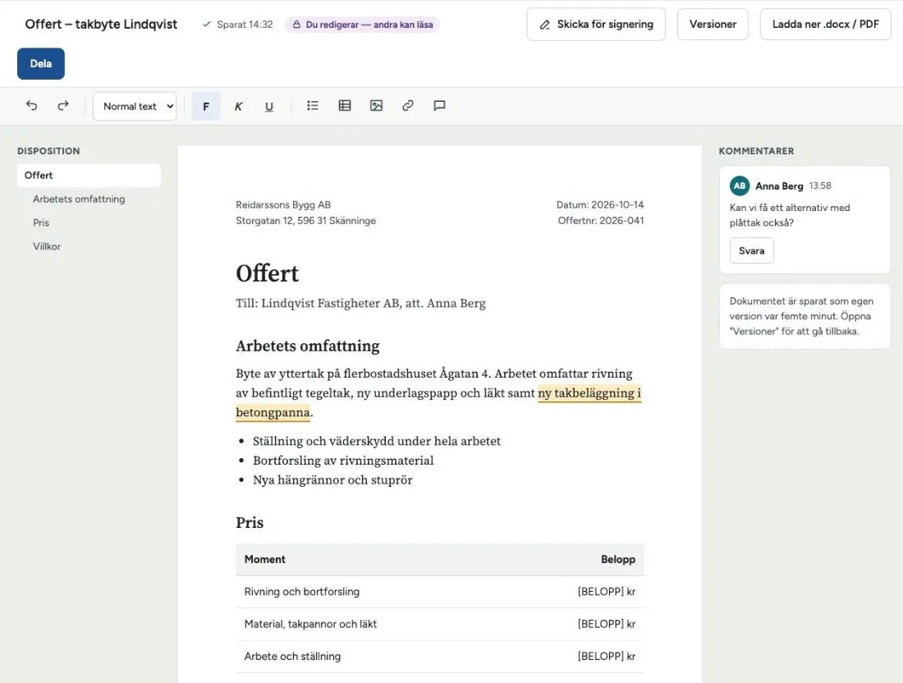Click the Arbetets omfattning heading in document

308,346
